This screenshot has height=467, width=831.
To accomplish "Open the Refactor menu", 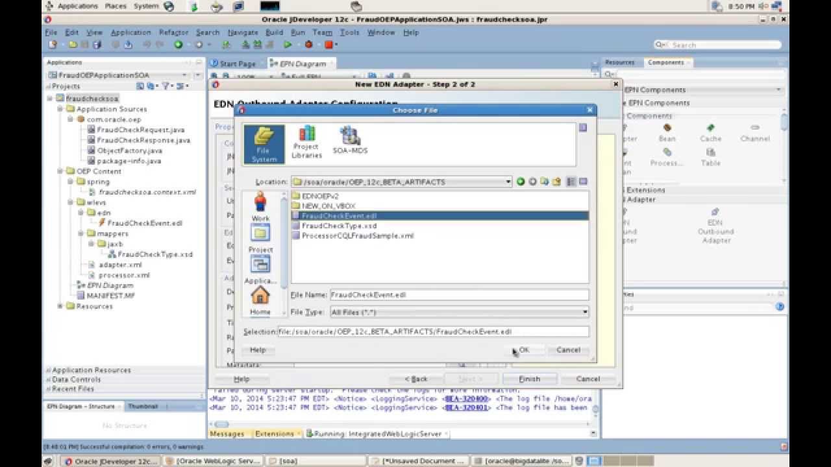I will [173, 32].
